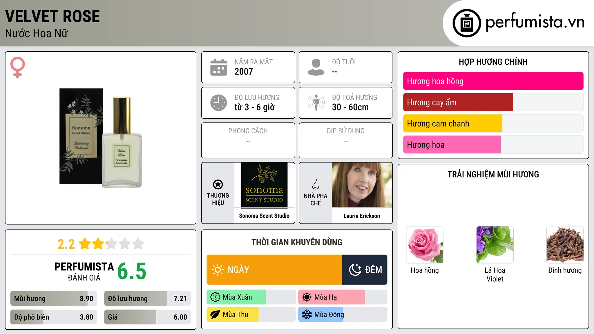The width and height of the screenshot is (594, 334).
Task: Click the Velvet Rose title
Action: click(52, 16)
